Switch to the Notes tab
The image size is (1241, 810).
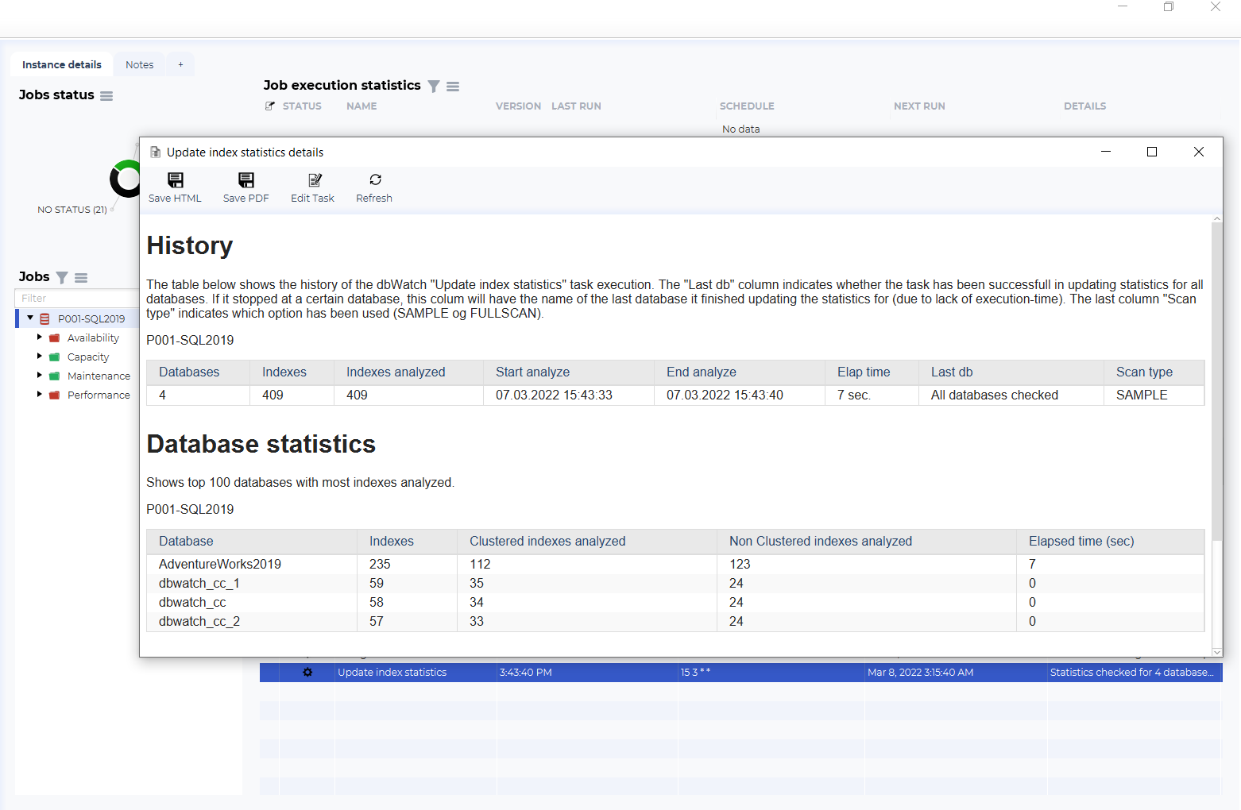tap(139, 64)
